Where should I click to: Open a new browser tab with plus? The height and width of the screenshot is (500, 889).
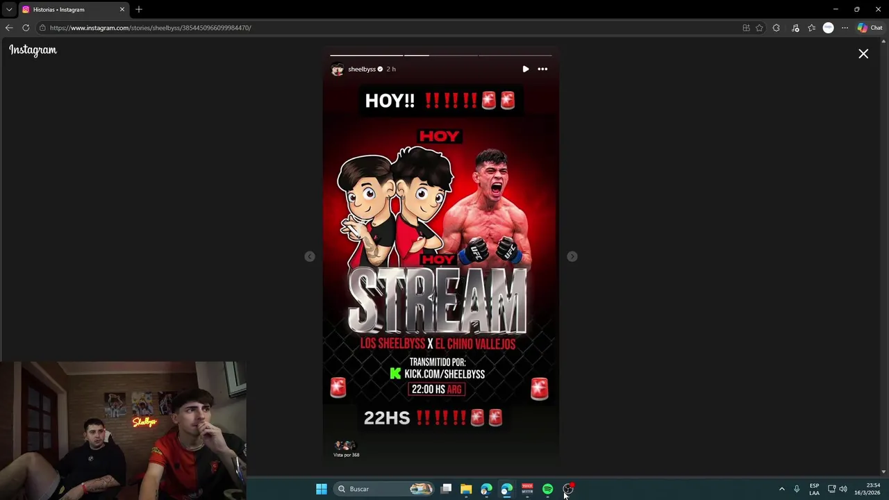[139, 9]
